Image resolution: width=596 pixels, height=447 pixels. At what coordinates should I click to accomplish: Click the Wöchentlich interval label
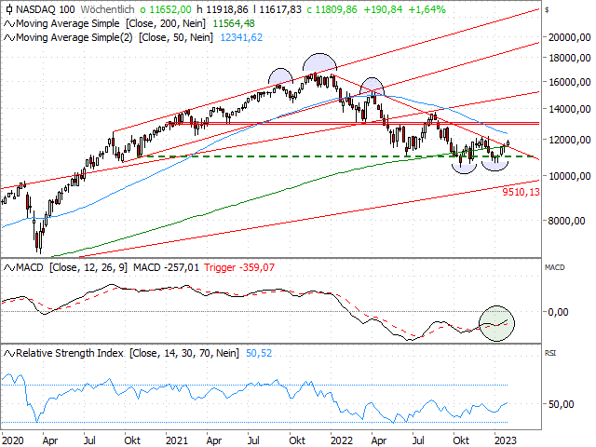tap(108, 9)
